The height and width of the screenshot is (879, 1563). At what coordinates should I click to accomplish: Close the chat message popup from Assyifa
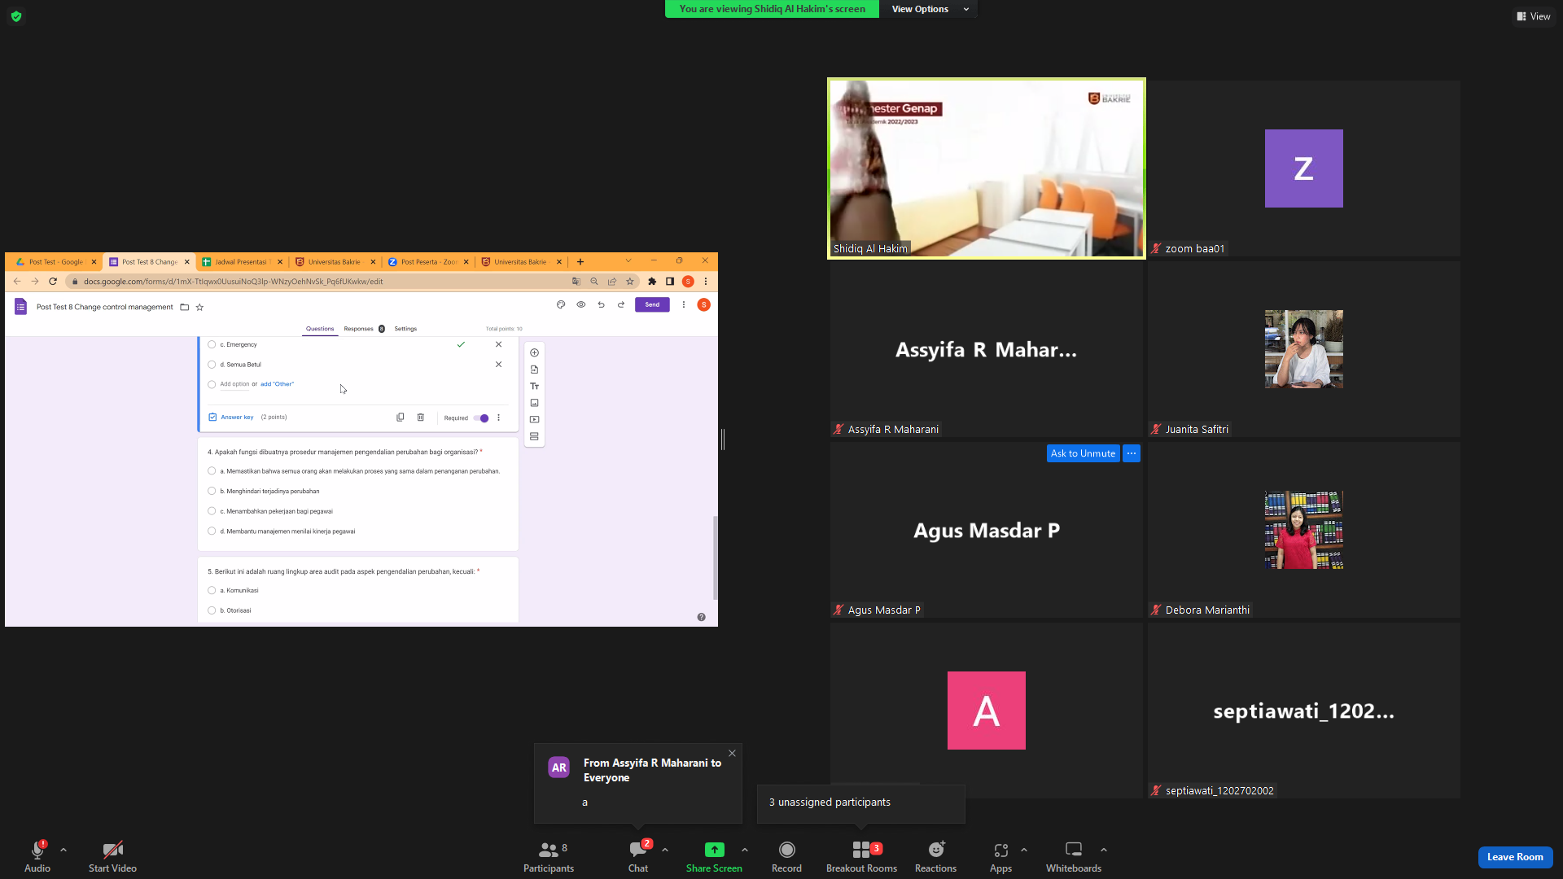tap(732, 754)
